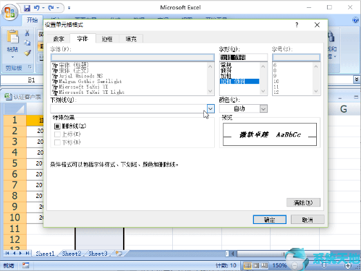Screen dimensions: 361x271
Task: Click the 150% zoom level button
Action: (279, 265)
